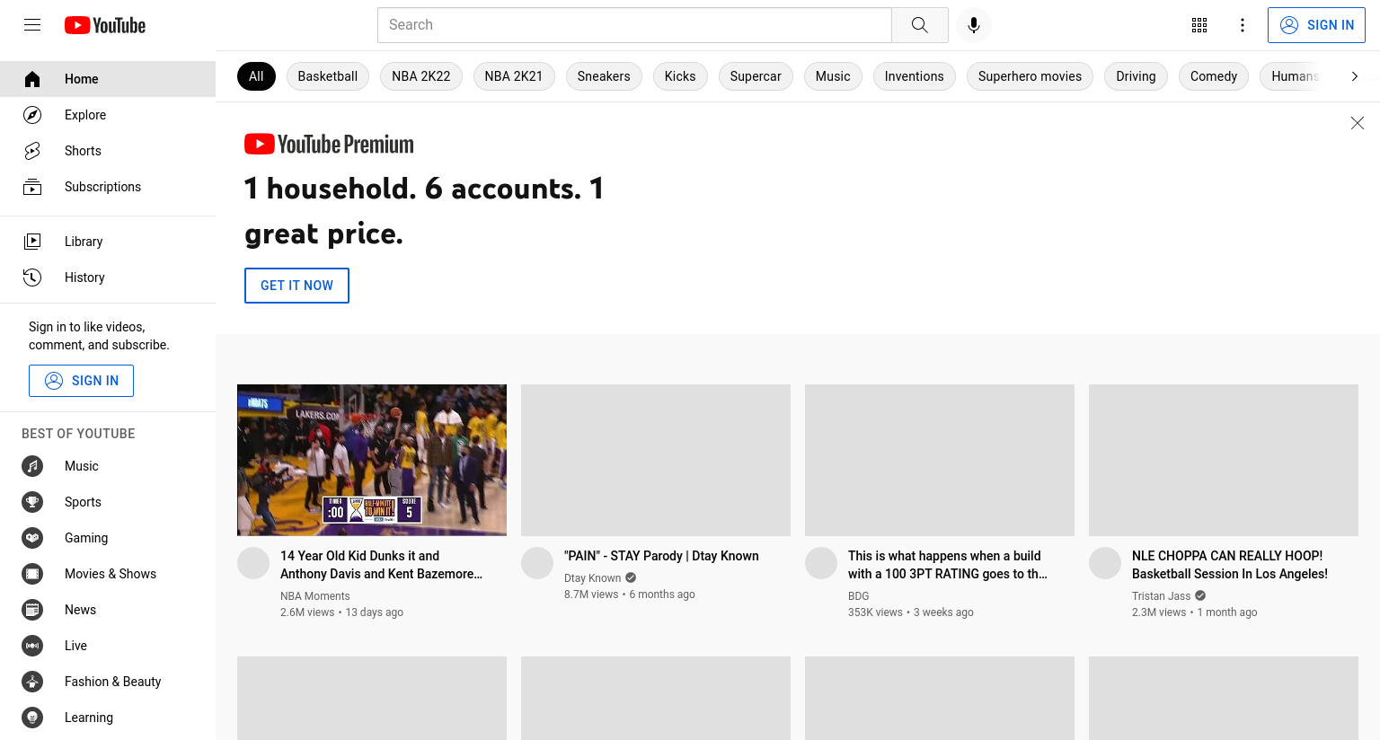Open 100 3PT RATING build video title

(948, 565)
